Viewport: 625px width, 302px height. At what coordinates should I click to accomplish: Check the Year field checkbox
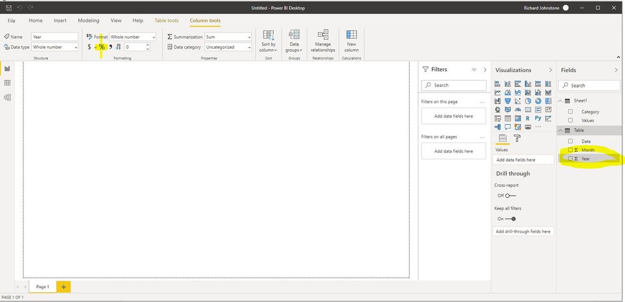point(571,159)
